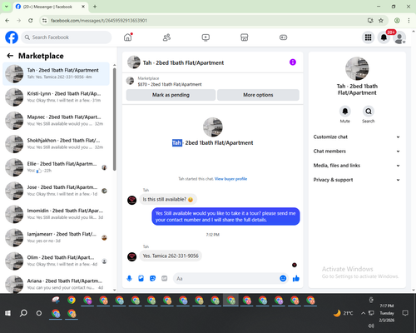
Task: Open the Марлес conversation
Action: tap(56, 121)
